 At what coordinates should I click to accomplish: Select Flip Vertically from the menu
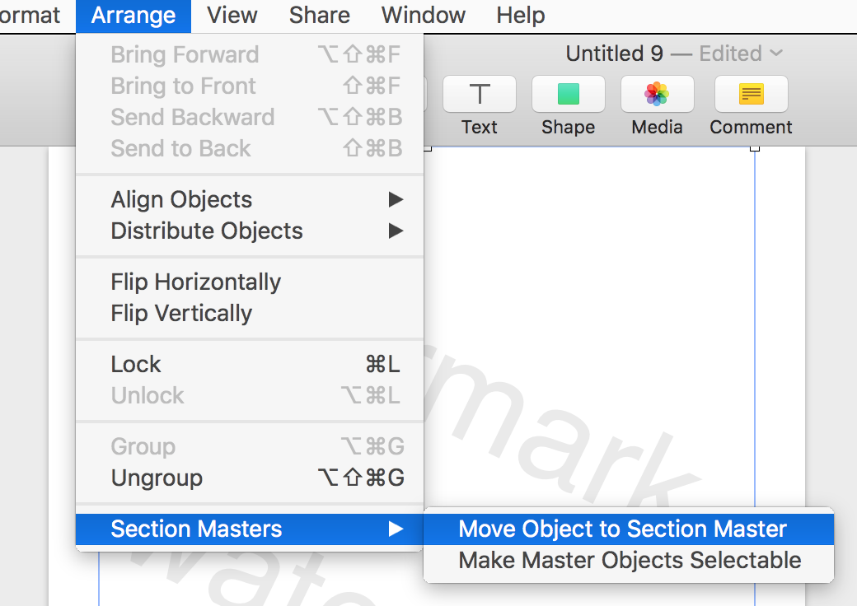[181, 313]
